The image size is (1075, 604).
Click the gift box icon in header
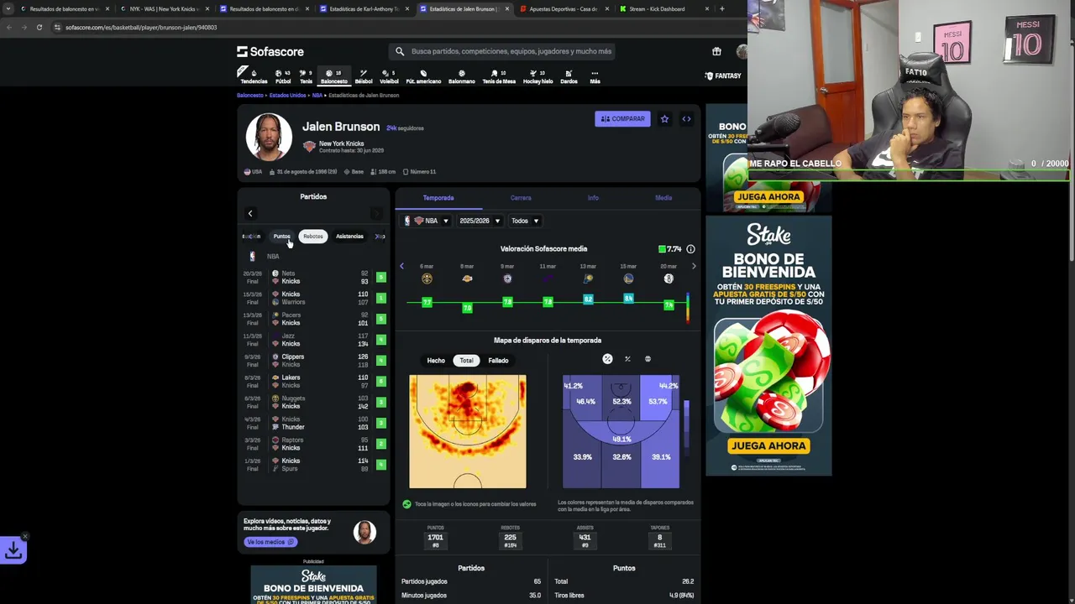click(716, 51)
